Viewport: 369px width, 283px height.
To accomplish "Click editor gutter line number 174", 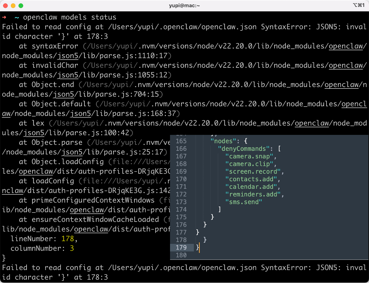I will pyautogui.click(x=181, y=210).
